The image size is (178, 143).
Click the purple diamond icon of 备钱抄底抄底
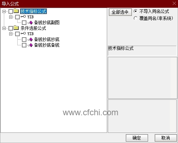(x=31, y=39)
